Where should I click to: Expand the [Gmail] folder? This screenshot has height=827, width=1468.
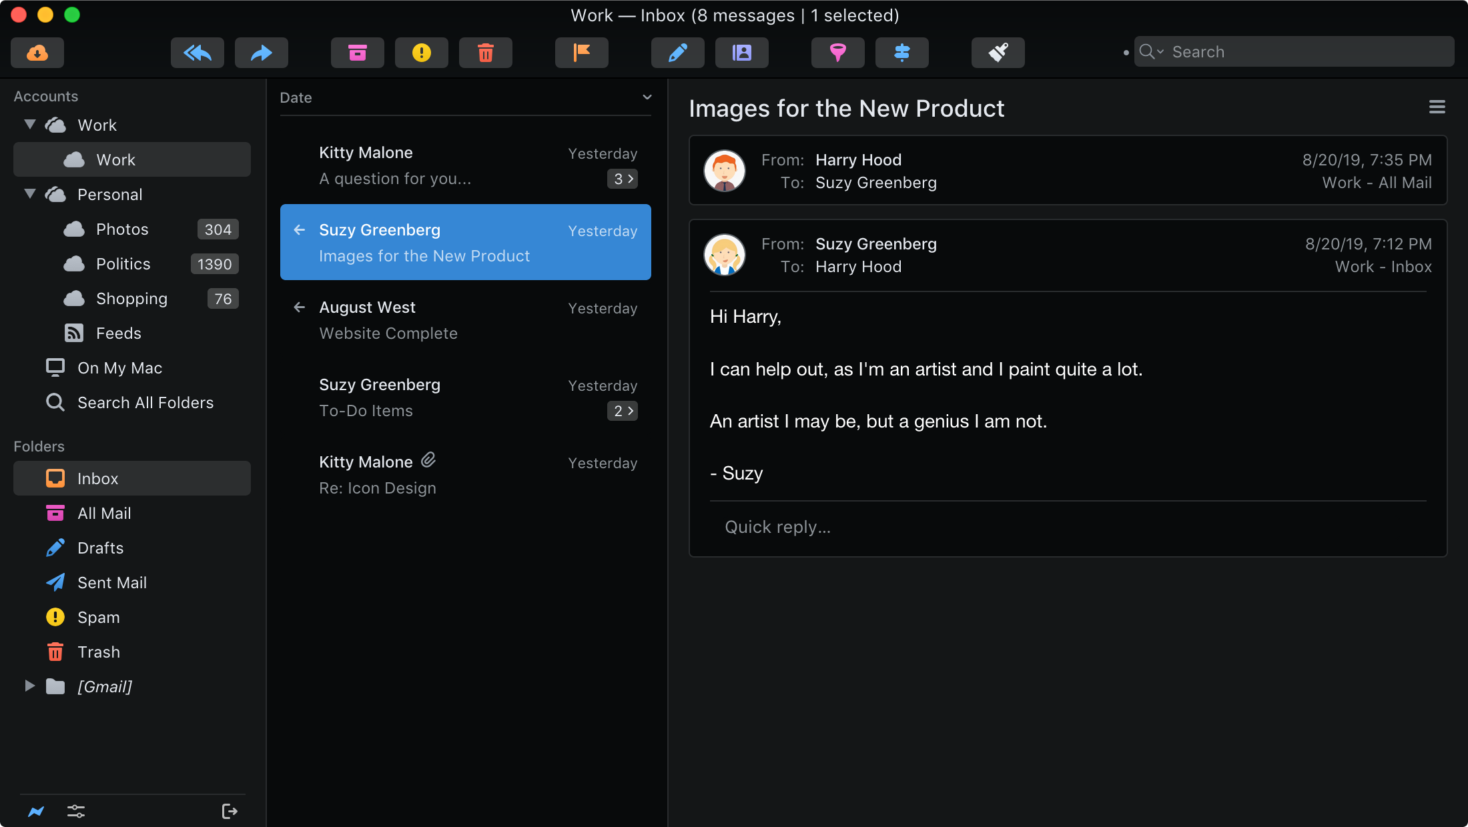tap(30, 686)
